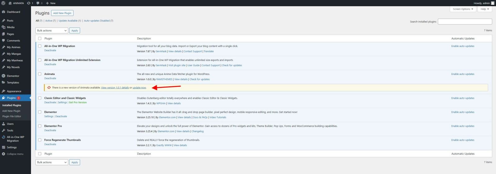Click the Settings icon in sidebar
Image resolution: width=496 pixels, height=174 pixels.
(x=3, y=148)
